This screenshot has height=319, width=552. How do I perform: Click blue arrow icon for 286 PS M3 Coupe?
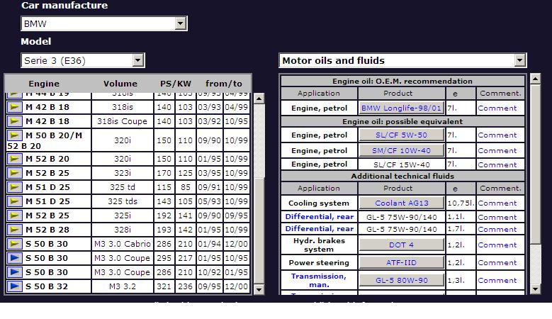[x=14, y=272]
